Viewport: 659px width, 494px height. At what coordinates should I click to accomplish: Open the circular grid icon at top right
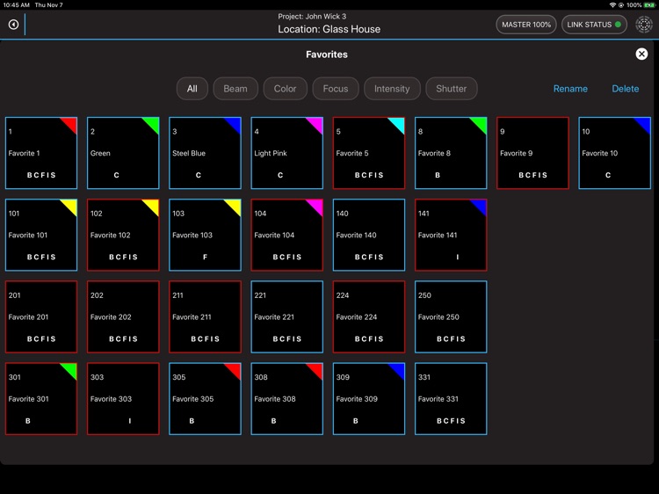tap(644, 25)
